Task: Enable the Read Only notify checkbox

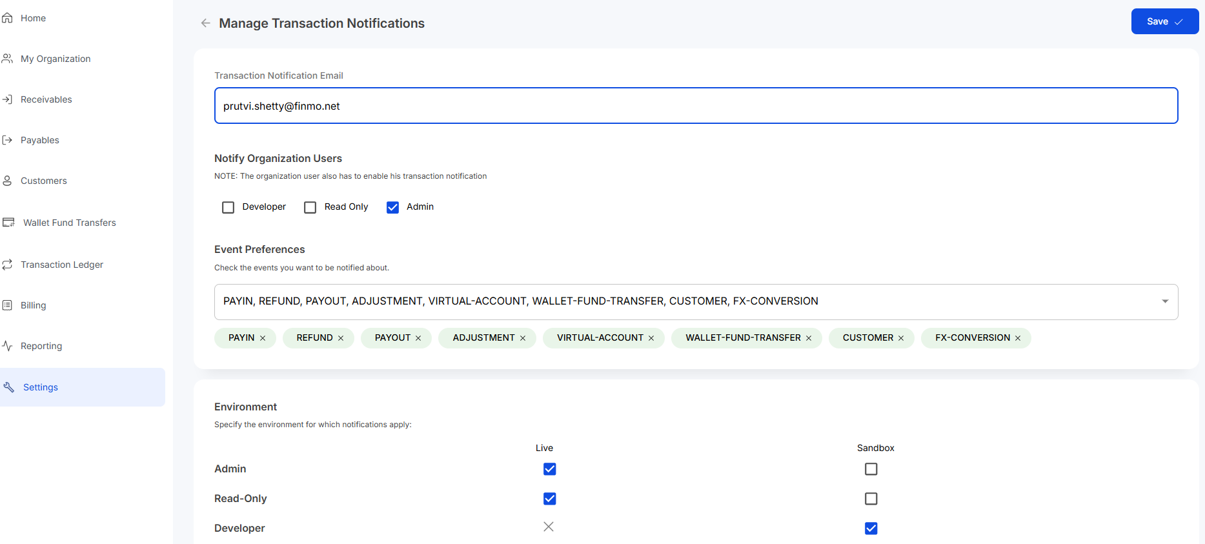Action: click(x=310, y=207)
